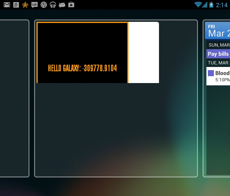
Task: Open the Google Talk notification icon
Action: (x=34, y=5)
